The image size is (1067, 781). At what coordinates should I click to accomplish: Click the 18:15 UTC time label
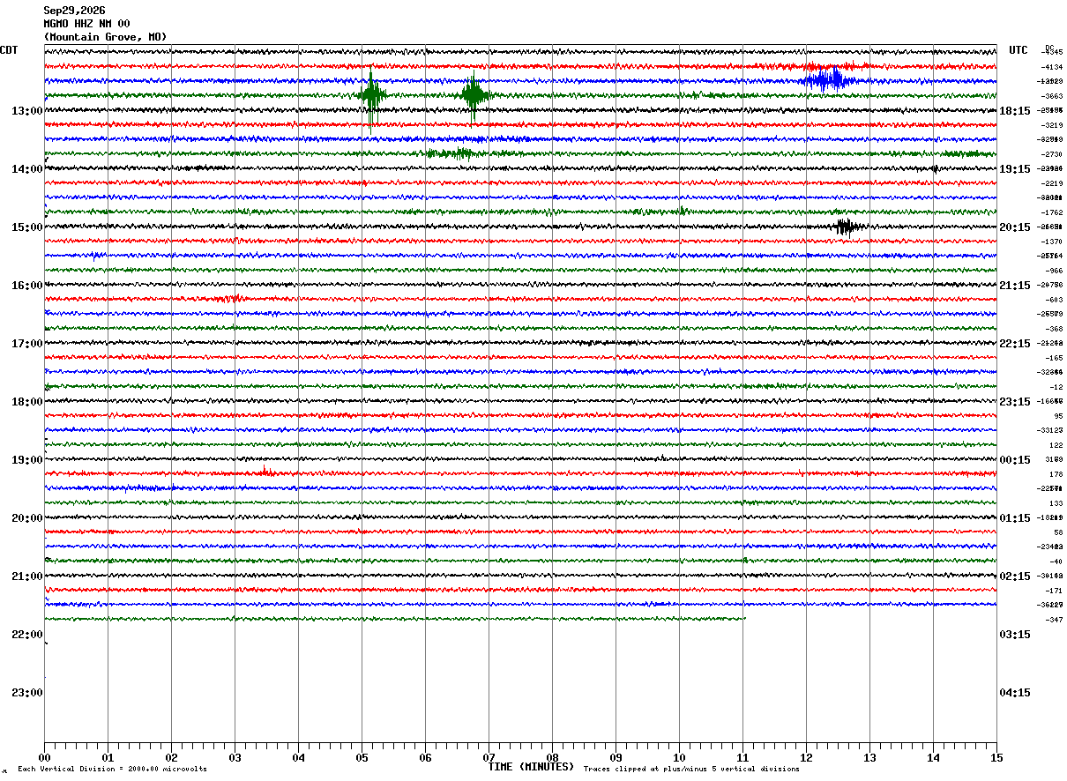[1015, 111]
